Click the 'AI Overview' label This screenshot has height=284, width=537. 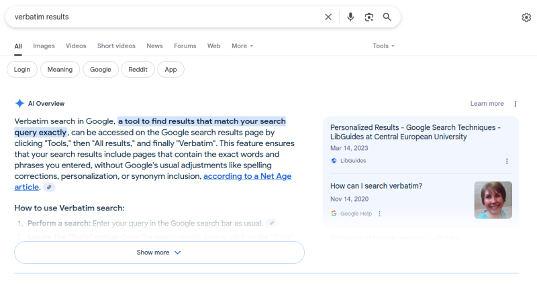point(46,104)
